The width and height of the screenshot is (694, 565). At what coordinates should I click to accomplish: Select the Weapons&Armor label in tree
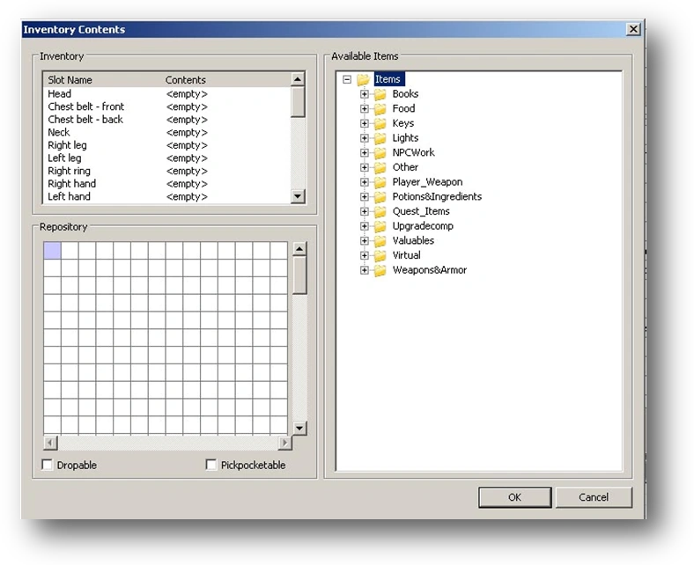pyautogui.click(x=429, y=270)
